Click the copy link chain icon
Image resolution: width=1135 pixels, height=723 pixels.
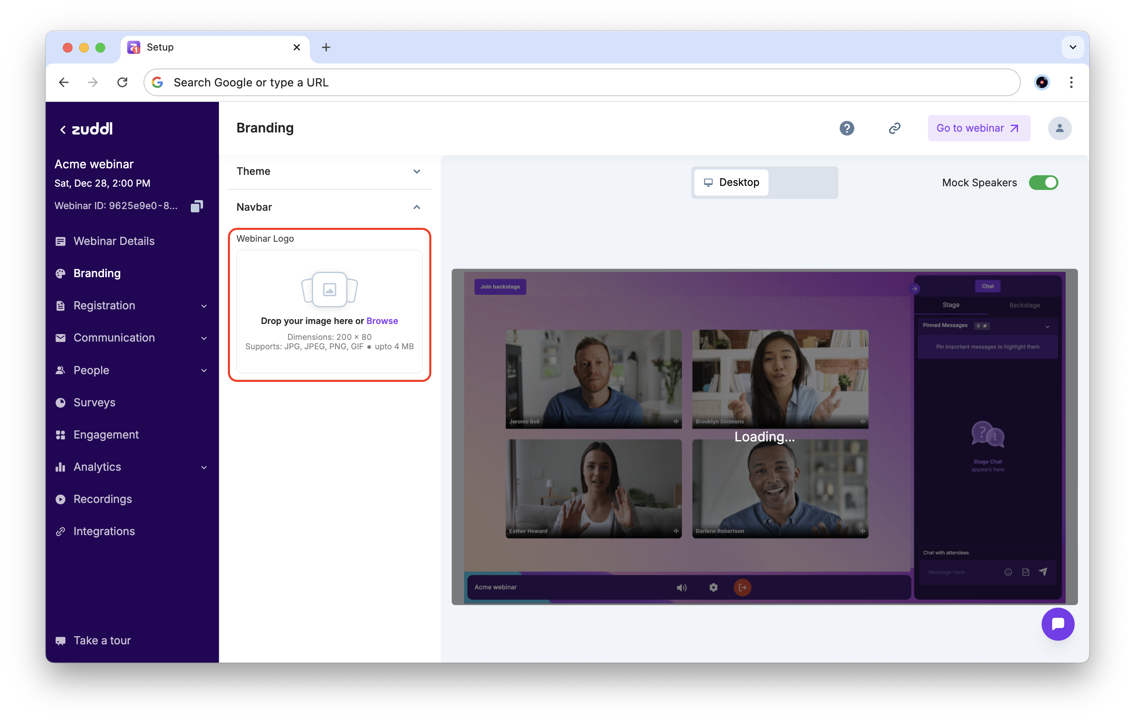pyautogui.click(x=894, y=128)
